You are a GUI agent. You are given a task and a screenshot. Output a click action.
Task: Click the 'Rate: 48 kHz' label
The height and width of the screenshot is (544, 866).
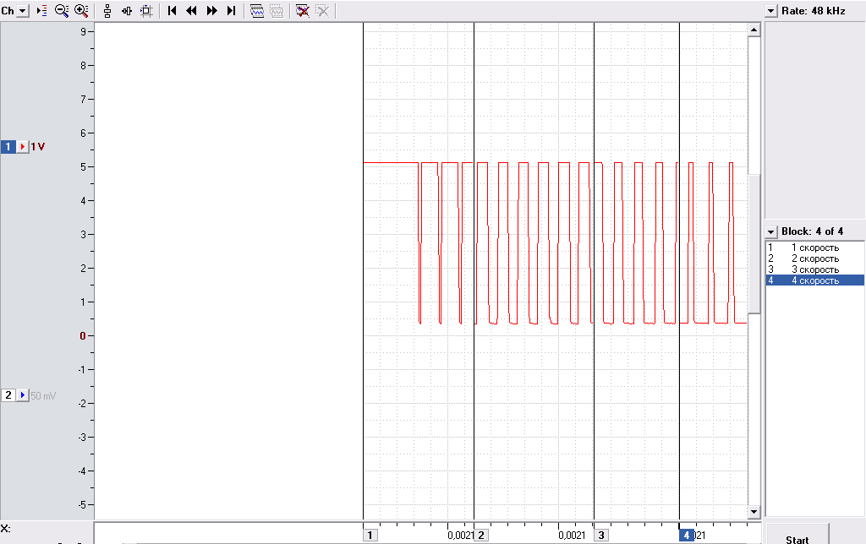tap(813, 11)
